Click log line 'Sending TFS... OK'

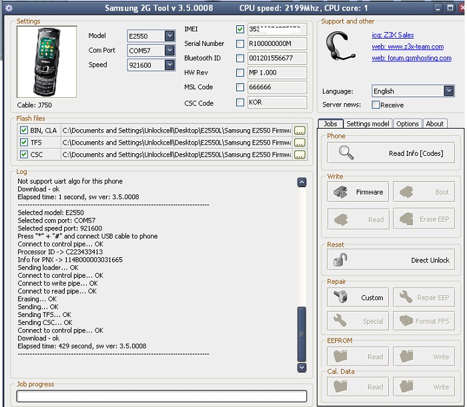[45, 314]
